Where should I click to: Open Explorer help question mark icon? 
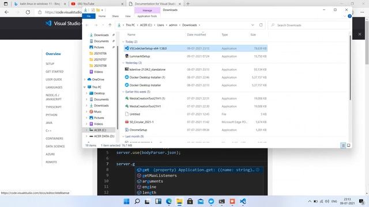tap(350, 16)
